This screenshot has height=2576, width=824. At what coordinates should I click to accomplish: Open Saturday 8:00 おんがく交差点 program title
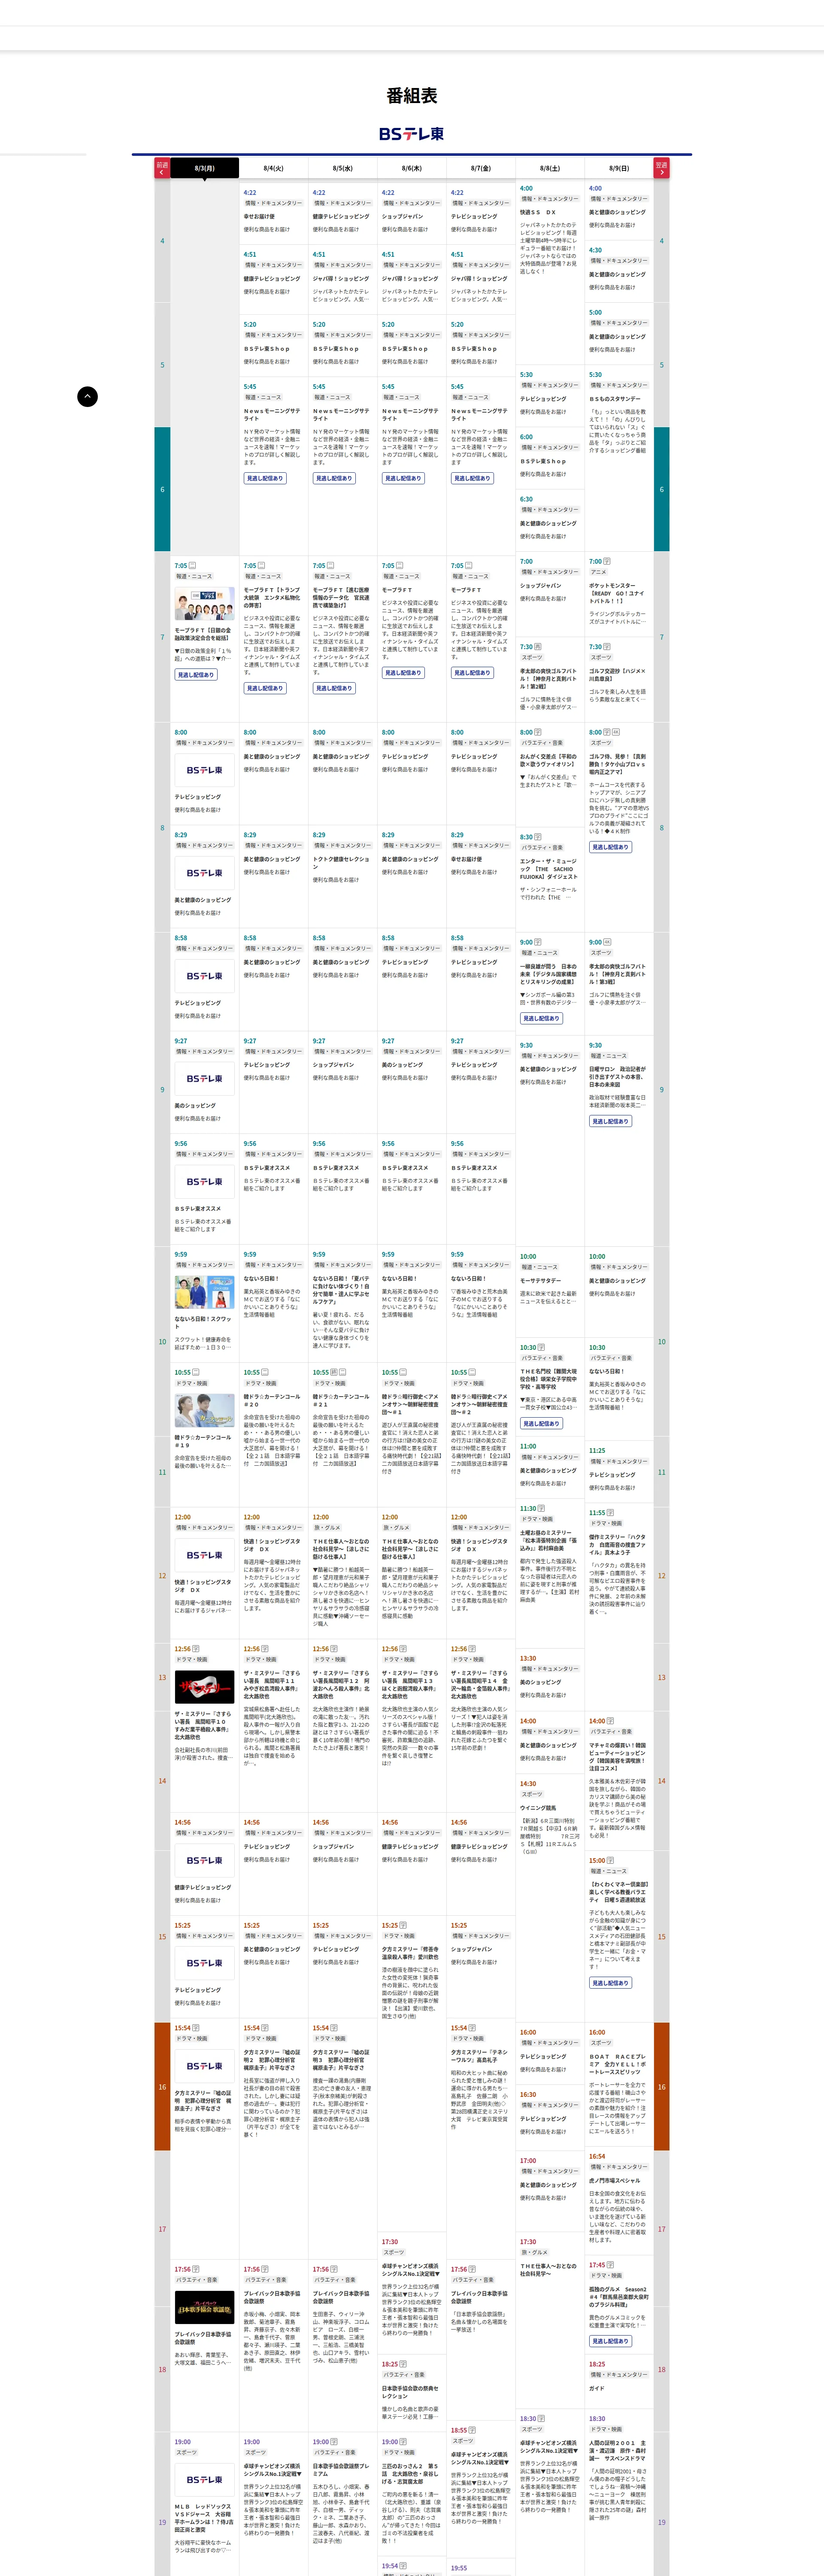[x=548, y=760]
